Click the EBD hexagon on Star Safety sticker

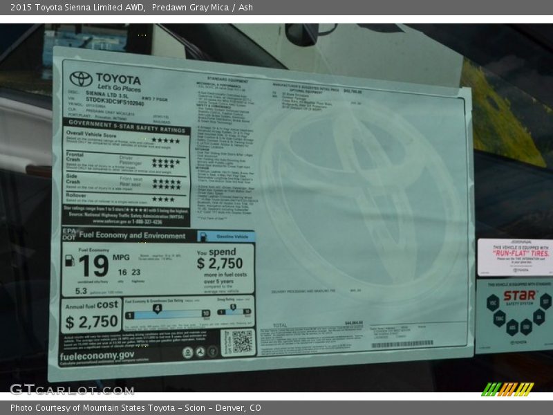pos(526,326)
